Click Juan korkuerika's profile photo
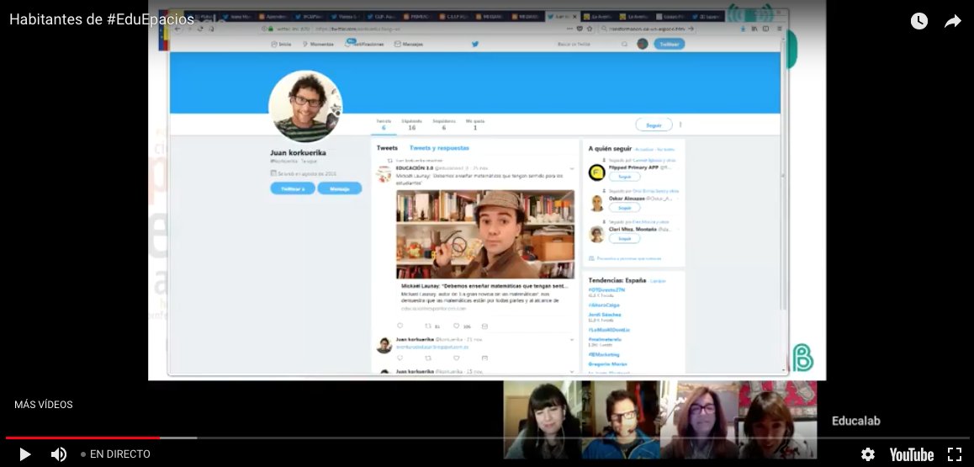The width and height of the screenshot is (974, 467). tap(305, 106)
